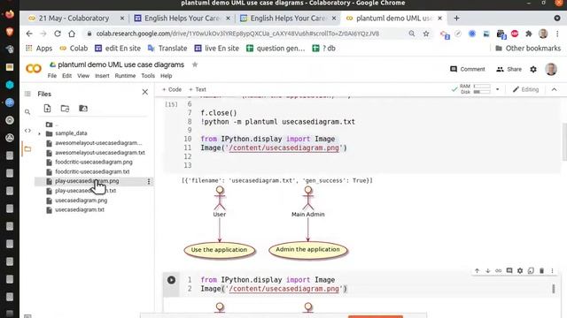
Task: Add a new Code cell
Action: point(172,89)
